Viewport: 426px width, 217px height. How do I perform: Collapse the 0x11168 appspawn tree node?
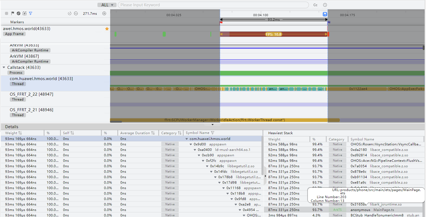(x=224, y=188)
